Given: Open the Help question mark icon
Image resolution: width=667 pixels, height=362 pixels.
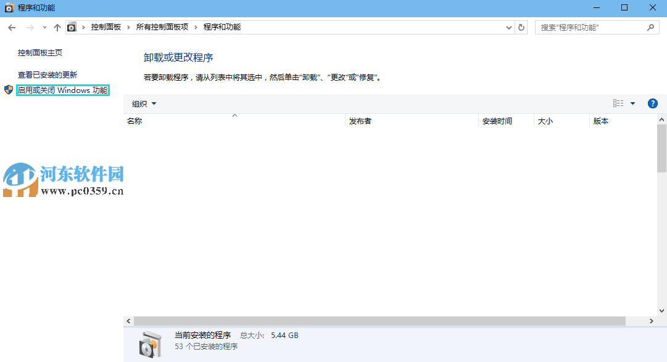Looking at the screenshot, I should [653, 103].
